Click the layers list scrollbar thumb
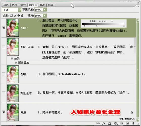Viewport: 141px width, 126px height. [138, 70]
